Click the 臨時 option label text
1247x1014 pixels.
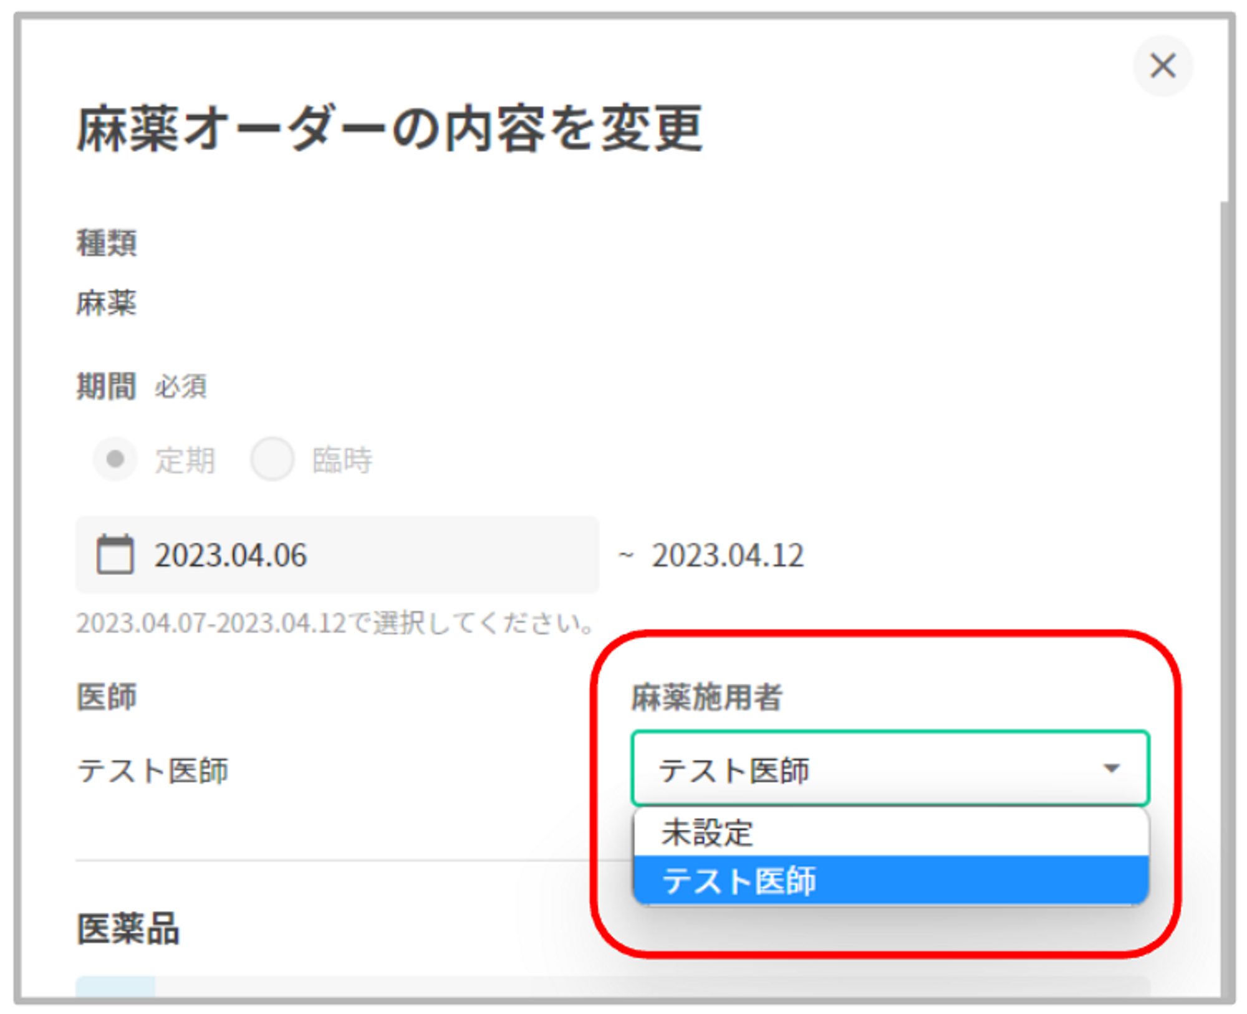[x=342, y=461]
